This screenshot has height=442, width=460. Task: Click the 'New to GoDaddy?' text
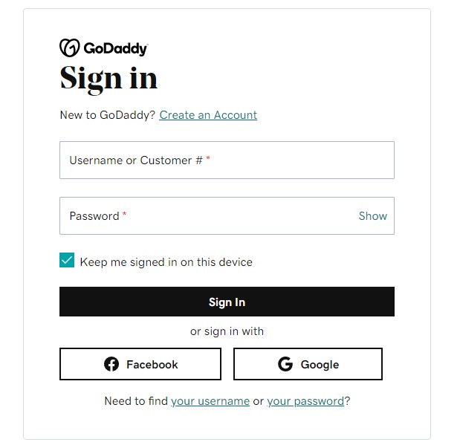click(107, 115)
